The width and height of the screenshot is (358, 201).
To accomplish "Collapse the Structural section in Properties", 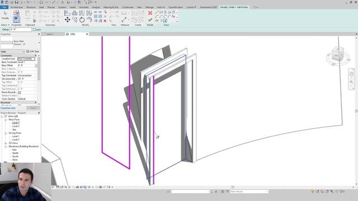I will click(x=35, y=102).
